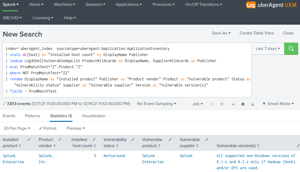The width and height of the screenshot is (300, 172).
Task: Click the uberAgent UXM logo
Action: point(271,5)
